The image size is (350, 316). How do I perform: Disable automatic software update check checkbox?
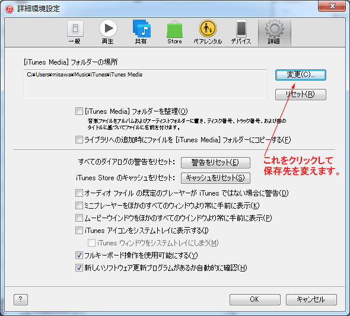pyautogui.click(x=79, y=267)
